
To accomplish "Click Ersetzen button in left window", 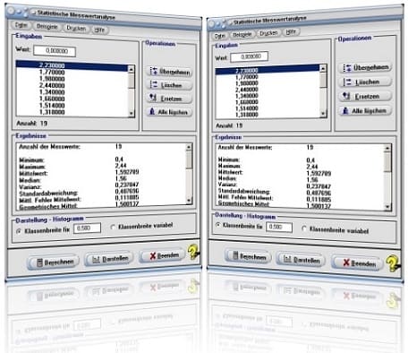I will [x=170, y=99].
